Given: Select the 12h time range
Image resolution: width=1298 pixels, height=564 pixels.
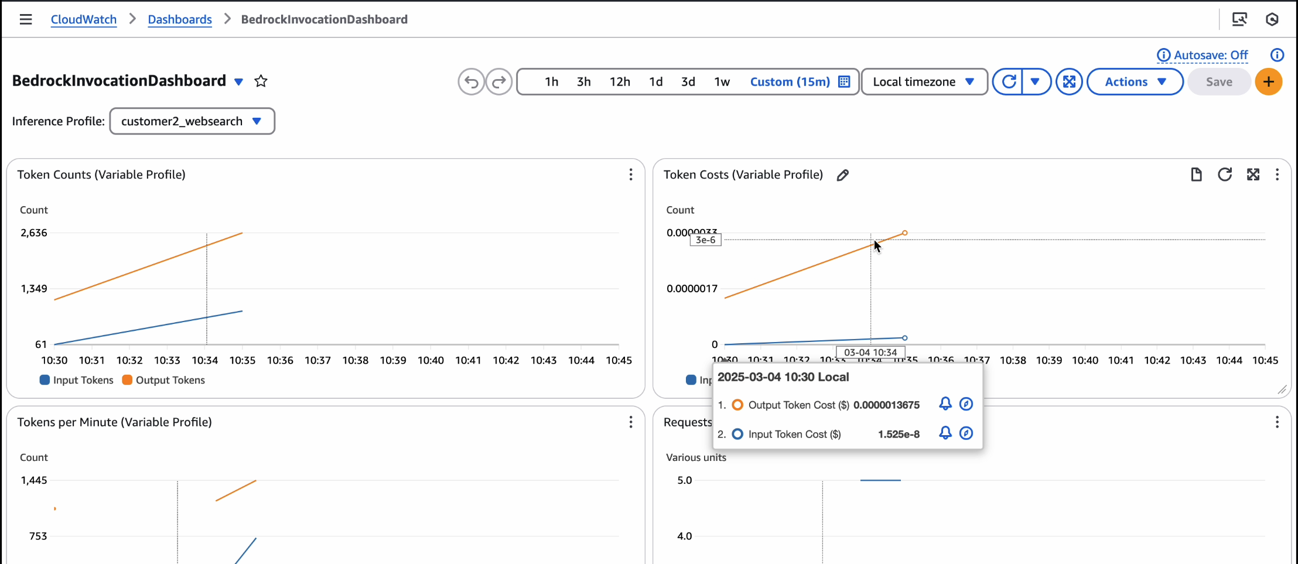Looking at the screenshot, I should (620, 82).
